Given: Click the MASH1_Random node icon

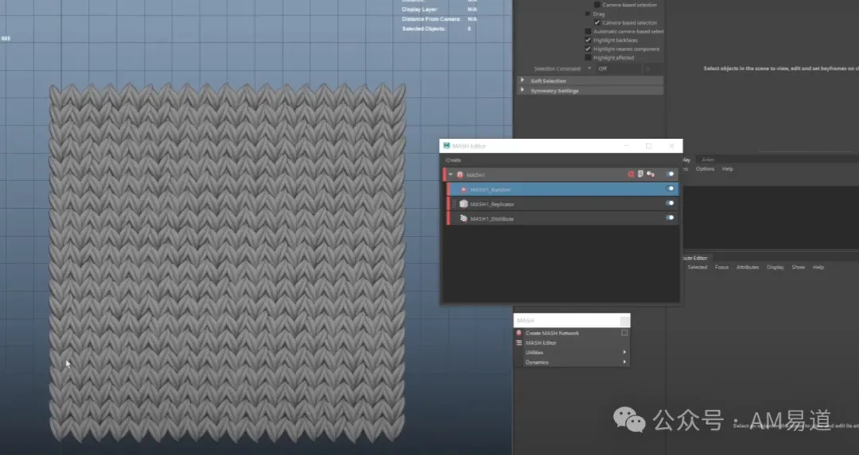Looking at the screenshot, I should (x=464, y=190).
